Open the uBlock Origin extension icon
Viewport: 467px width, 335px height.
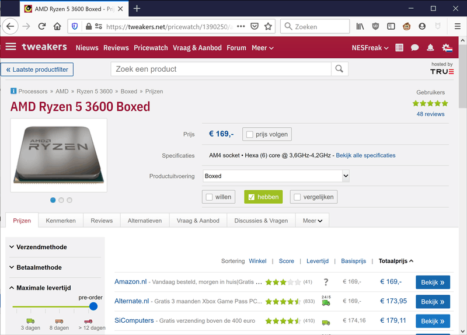[x=375, y=26]
